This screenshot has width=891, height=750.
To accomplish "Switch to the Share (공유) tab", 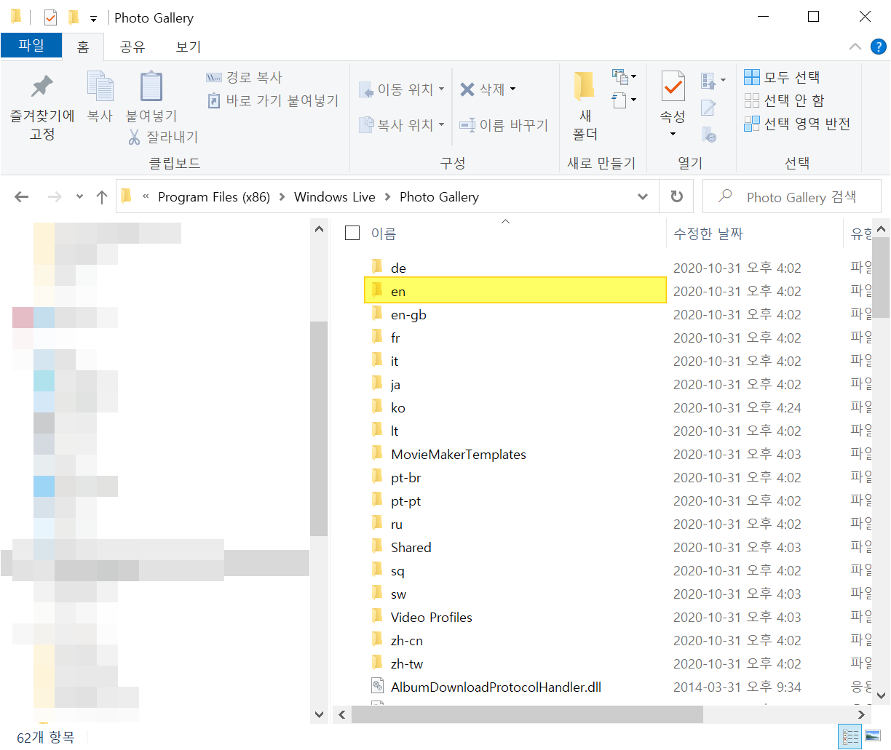I will [132, 47].
